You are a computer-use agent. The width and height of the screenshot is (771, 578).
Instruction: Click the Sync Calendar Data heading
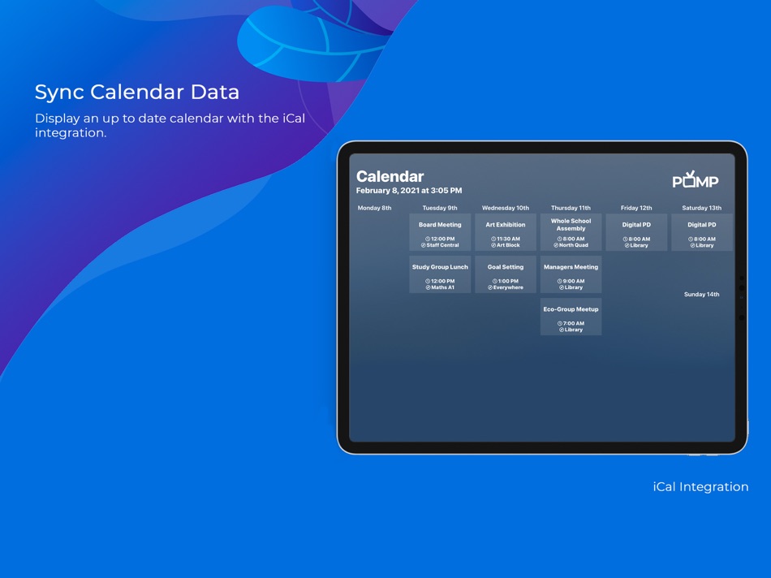click(x=136, y=92)
